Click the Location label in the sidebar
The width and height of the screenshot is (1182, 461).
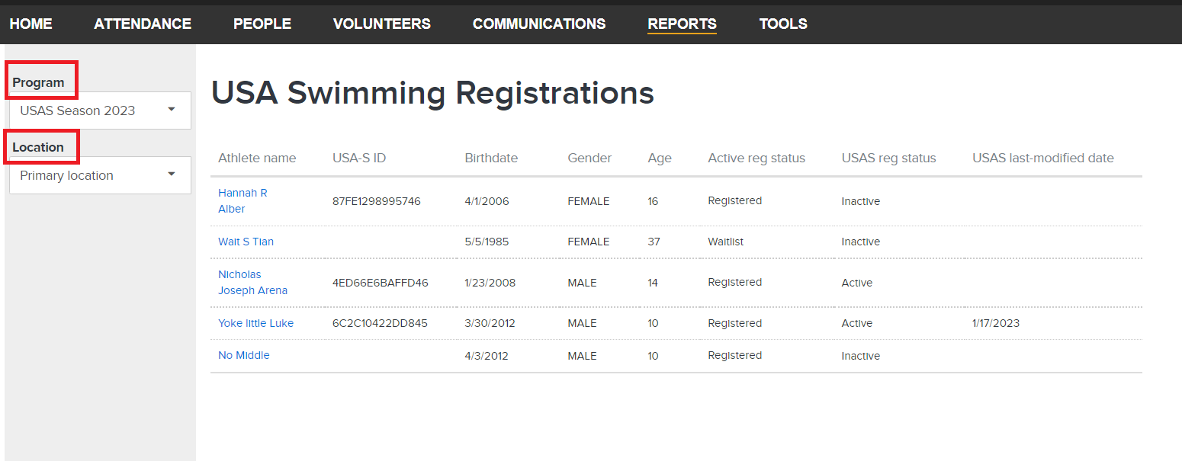tap(38, 147)
